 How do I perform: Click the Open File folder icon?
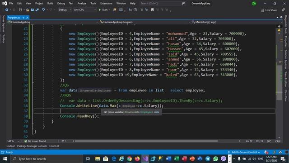tap(28, 10)
